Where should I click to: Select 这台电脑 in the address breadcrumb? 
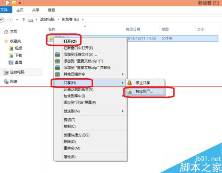click(47, 20)
